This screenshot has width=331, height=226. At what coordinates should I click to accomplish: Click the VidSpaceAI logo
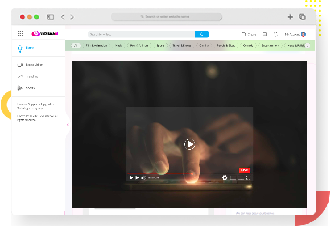click(x=45, y=33)
